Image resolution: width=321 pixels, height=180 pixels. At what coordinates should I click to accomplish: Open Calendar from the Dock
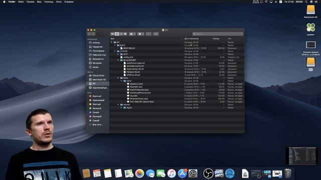click(x=97, y=173)
